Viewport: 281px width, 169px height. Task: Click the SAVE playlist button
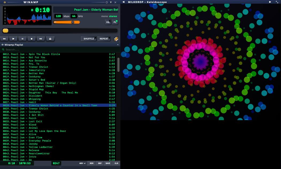click(x=108, y=163)
